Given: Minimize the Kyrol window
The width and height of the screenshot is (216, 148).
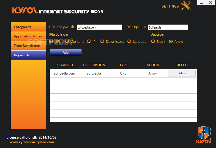Looking at the screenshot, I should [201, 3].
